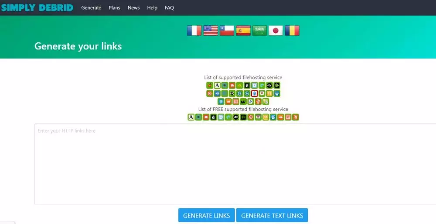Click the tv icon in FREE list
This screenshot has width=436, height=224.
[x=236, y=117]
